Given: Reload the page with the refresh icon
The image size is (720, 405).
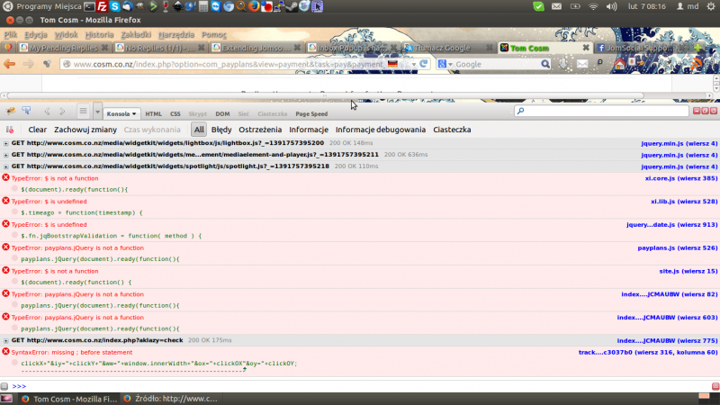Looking at the screenshot, I should click(423, 64).
